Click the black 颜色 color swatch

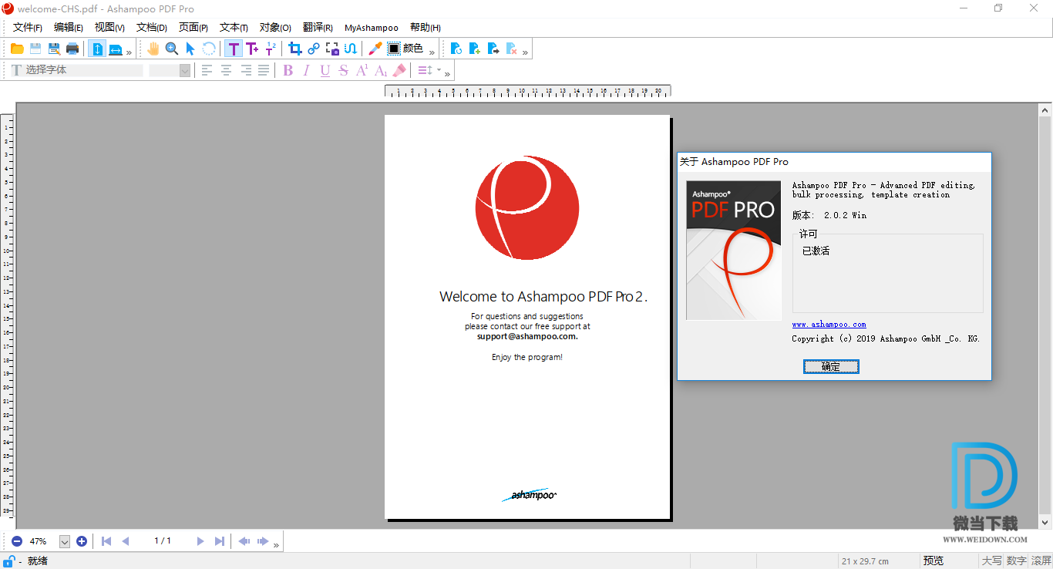[394, 49]
